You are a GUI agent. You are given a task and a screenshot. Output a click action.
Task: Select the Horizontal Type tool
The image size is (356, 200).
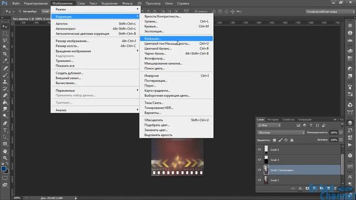pyautogui.click(x=5, y=130)
